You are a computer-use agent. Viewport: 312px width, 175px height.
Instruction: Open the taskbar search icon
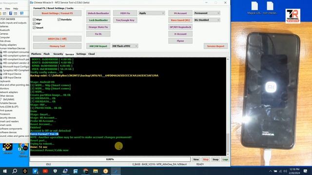15,171
